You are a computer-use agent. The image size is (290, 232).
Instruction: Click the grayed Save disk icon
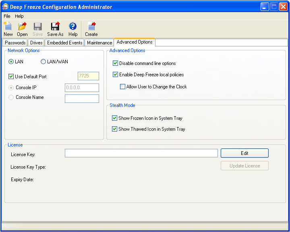pyautogui.click(x=38, y=27)
